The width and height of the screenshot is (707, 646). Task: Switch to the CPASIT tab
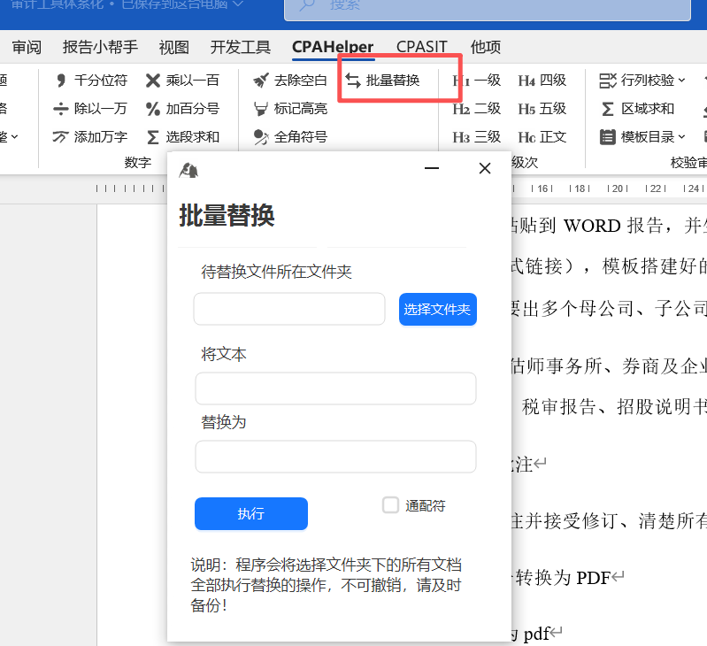click(422, 47)
